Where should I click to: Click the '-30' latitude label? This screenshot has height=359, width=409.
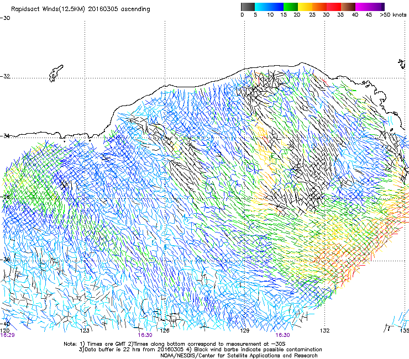tap(5, 18)
